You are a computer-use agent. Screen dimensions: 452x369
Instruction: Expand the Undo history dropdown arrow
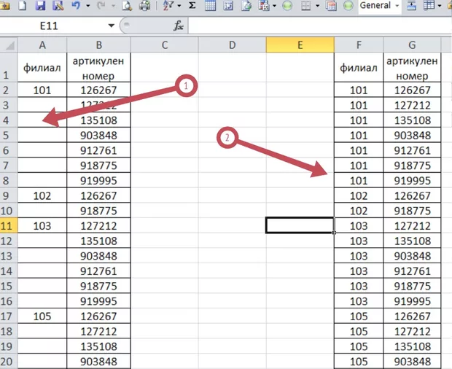[88, 6]
